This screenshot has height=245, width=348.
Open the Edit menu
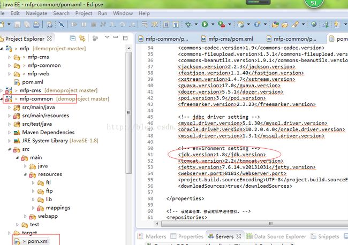click(x=15, y=13)
